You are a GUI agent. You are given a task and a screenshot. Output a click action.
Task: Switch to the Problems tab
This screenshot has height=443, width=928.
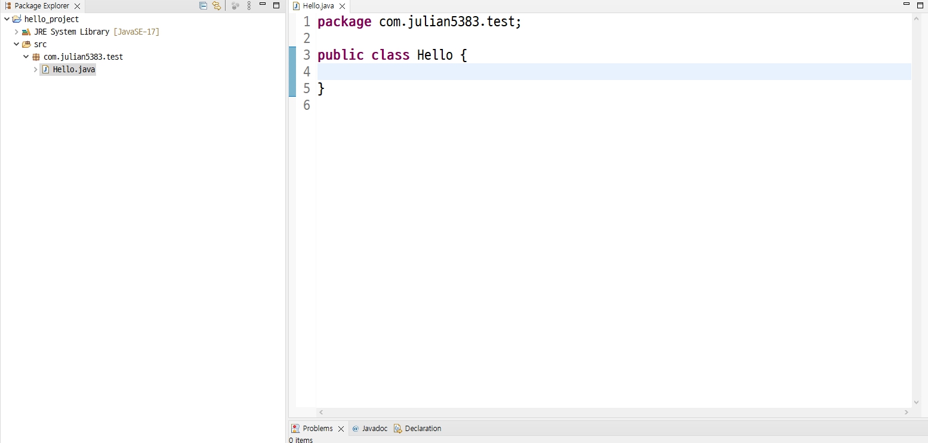317,429
